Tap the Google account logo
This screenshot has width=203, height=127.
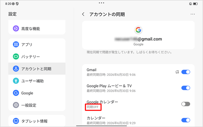point(138,30)
